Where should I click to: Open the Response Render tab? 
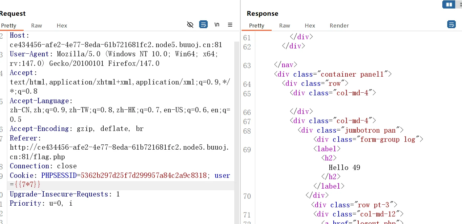[x=339, y=26]
